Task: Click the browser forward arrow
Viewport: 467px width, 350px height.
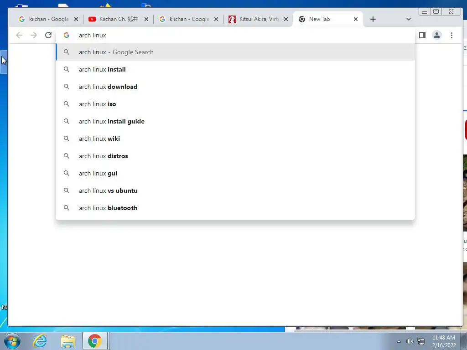Action: [34, 35]
